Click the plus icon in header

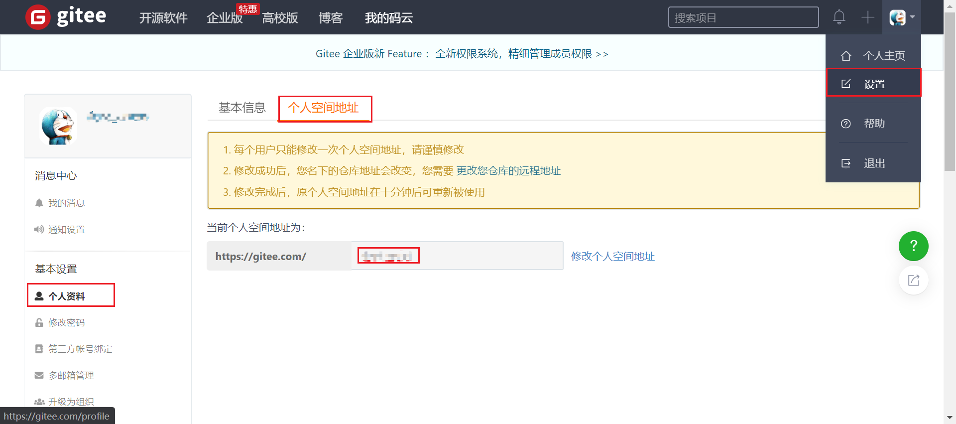click(868, 17)
